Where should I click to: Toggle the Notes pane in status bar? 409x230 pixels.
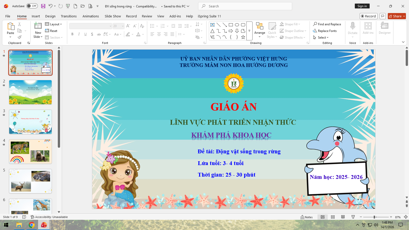pyautogui.click(x=306, y=217)
